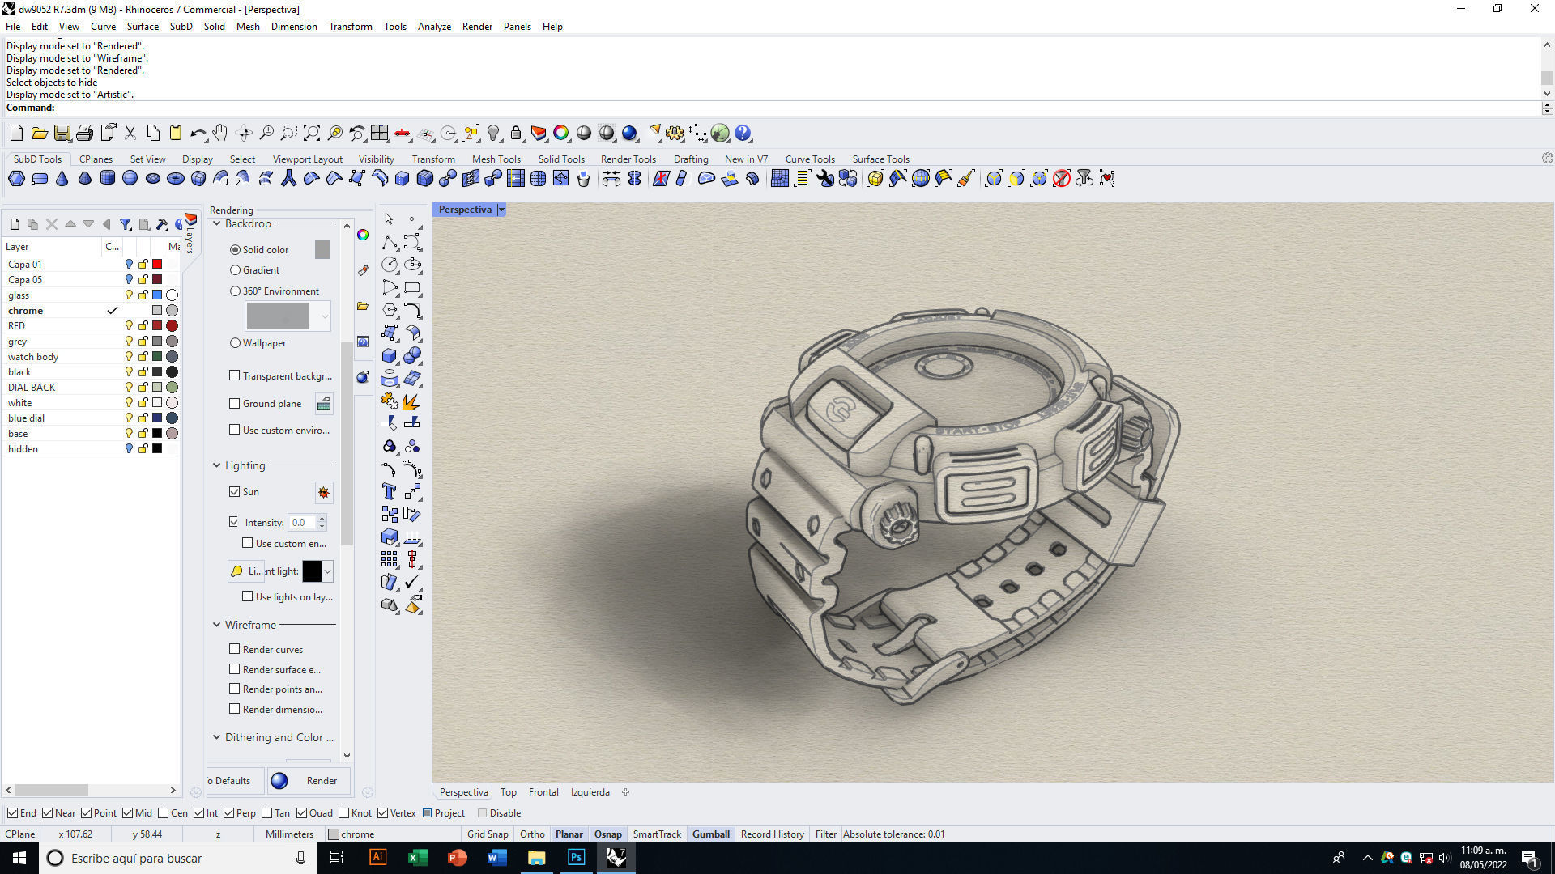Activate Zoom Dynamic magnifier icon
Image resolution: width=1555 pixels, height=874 pixels.
266,133
